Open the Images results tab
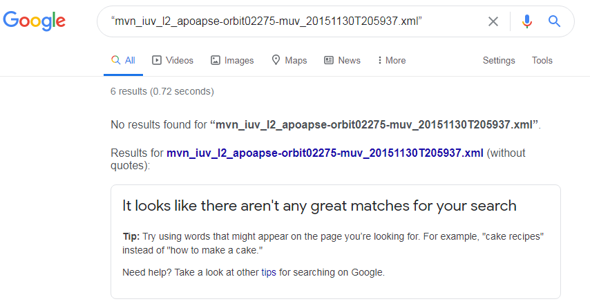 point(232,60)
